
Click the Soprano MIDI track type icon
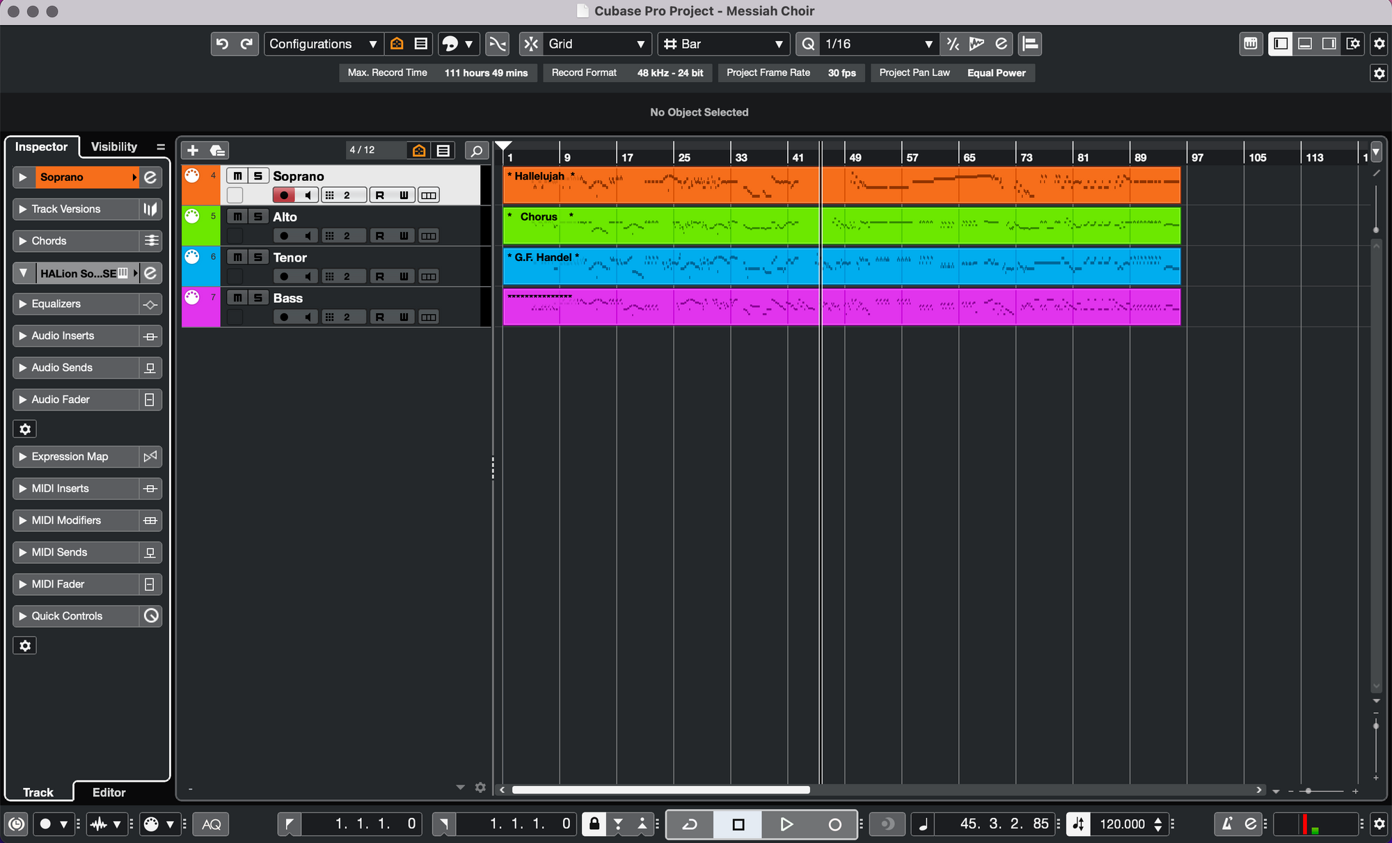click(192, 176)
